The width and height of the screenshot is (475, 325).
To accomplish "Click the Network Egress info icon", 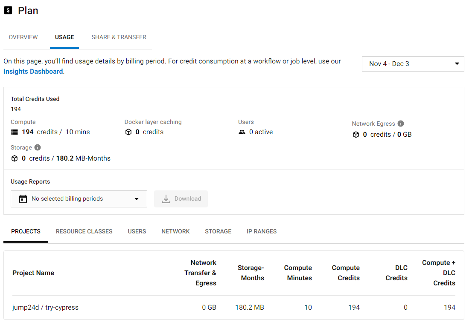I will [400, 124].
